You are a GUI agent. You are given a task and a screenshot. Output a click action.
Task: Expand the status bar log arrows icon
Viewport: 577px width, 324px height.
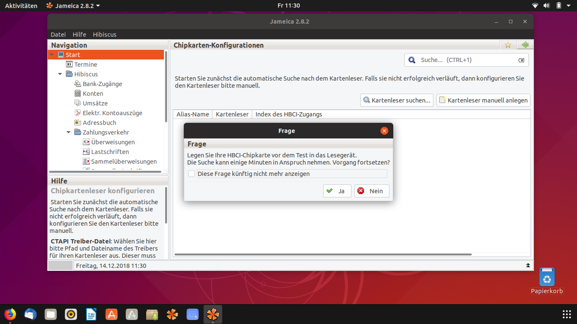(528, 265)
